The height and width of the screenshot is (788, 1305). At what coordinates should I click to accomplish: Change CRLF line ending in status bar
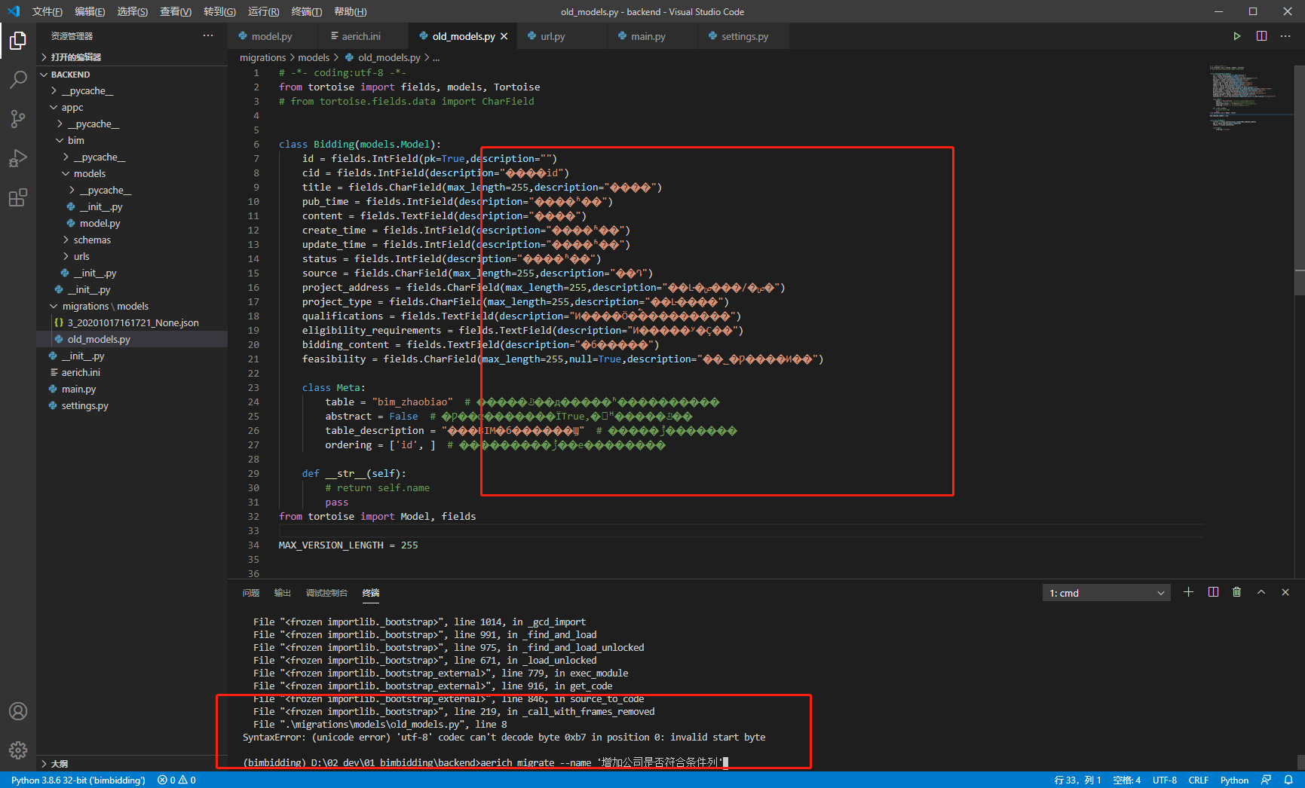click(x=1199, y=780)
